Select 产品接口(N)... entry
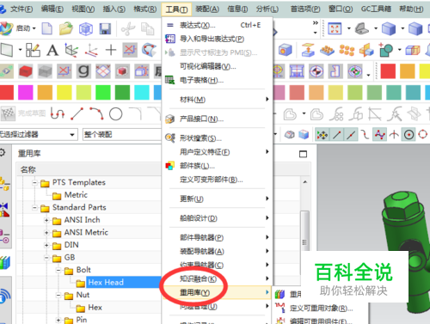Image resolution: width=430 pixels, height=324 pixels. coord(217,119)
